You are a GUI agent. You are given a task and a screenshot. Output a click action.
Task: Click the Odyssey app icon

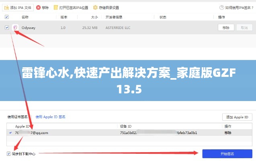[x=15, y=27]
